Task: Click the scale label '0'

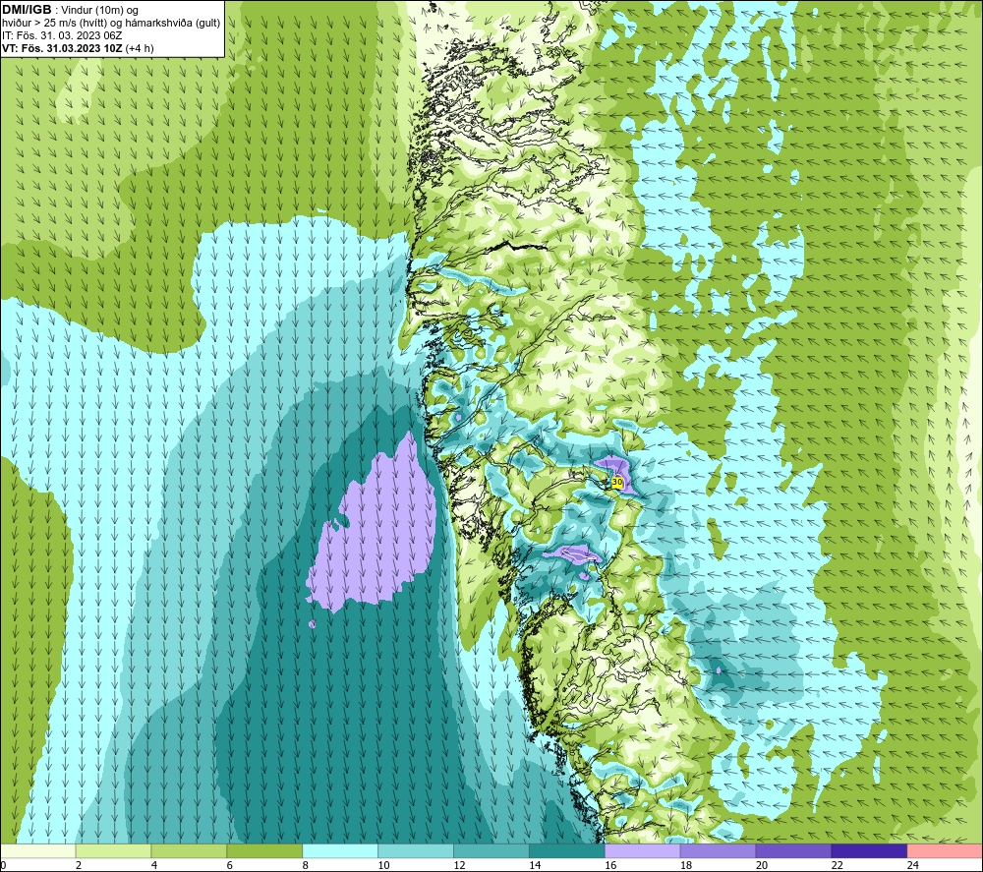Action: pos(3,865)
